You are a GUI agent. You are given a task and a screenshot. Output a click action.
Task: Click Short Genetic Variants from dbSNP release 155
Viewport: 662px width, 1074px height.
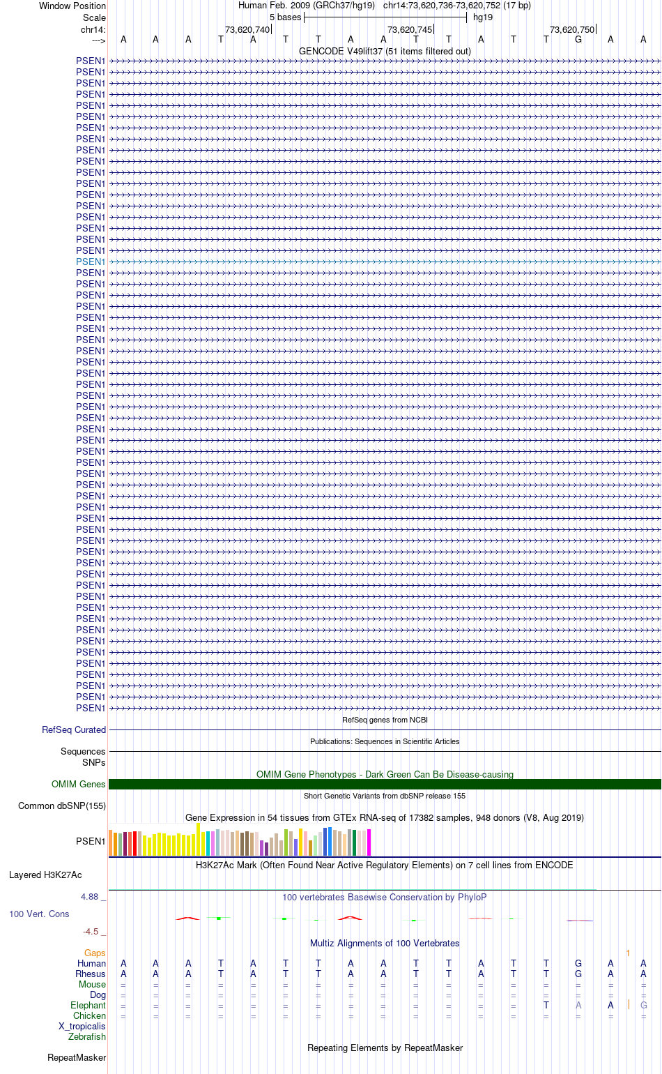click(x=385, y=796)
